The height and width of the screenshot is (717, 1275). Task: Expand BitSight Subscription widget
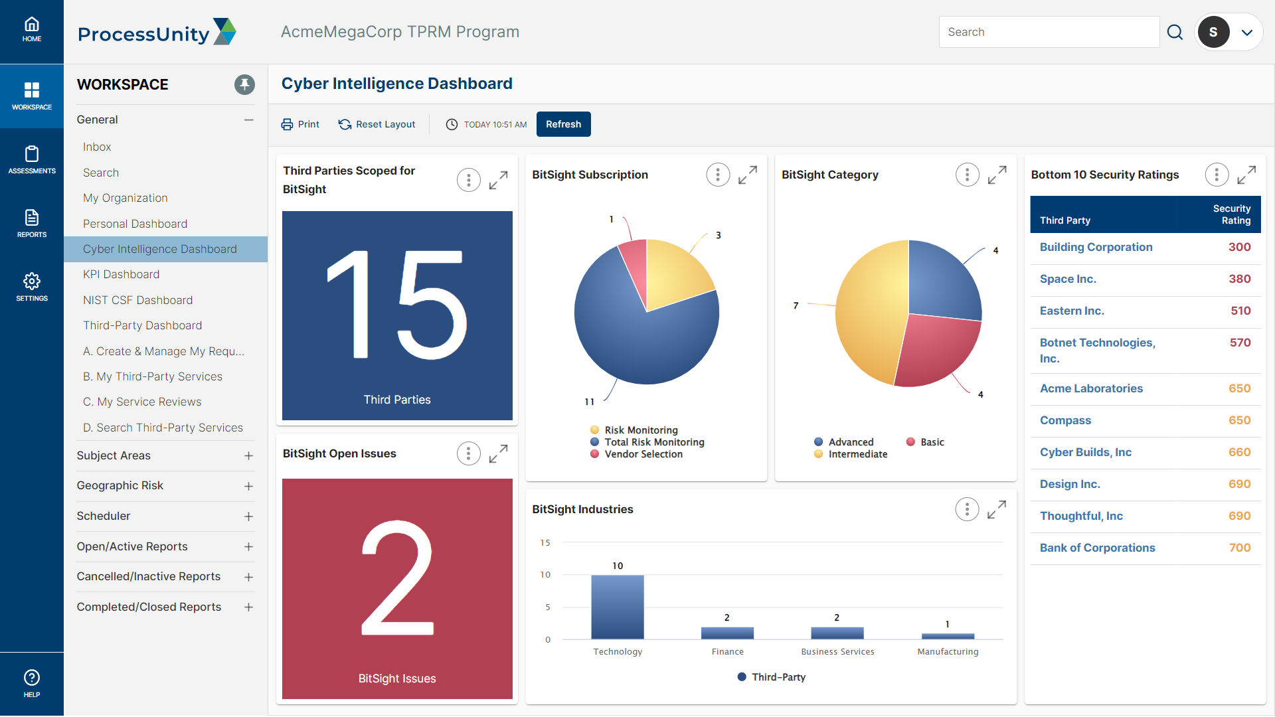coord(748,175)
